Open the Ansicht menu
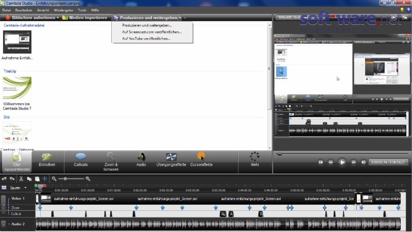Screen dimensions: 412x232 [x=43, y=10]
